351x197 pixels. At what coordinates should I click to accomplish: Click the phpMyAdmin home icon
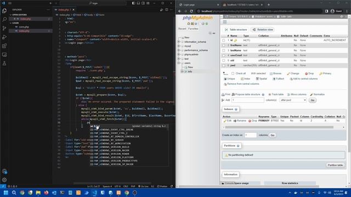189,24
